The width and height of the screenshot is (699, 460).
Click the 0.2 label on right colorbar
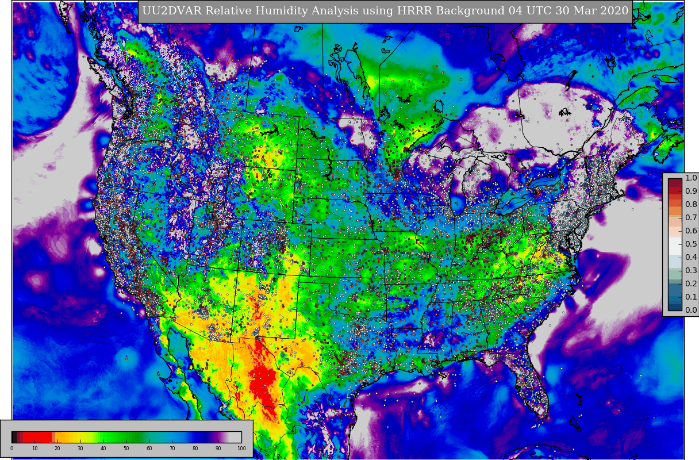coord(691,284)
